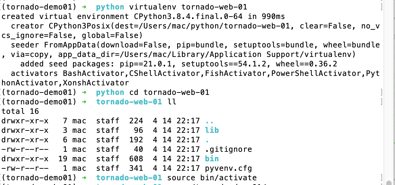
Task: Click the green arrow before 'python virtualenv'
Action: (85, 7)
